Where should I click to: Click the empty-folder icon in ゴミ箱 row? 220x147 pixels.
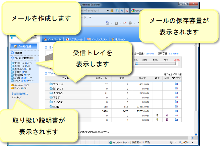coord(176,106)
